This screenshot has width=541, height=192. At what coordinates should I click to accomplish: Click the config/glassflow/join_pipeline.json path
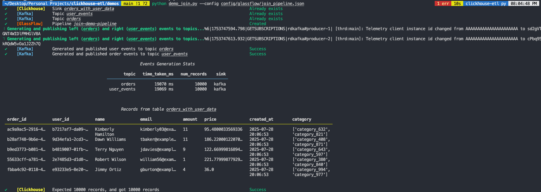pos(262,4)
